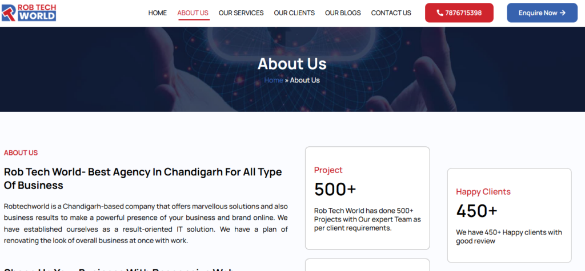Open the HOME menu item
Viewport: 585px width, 271px height.
click(x=158, y=13)
